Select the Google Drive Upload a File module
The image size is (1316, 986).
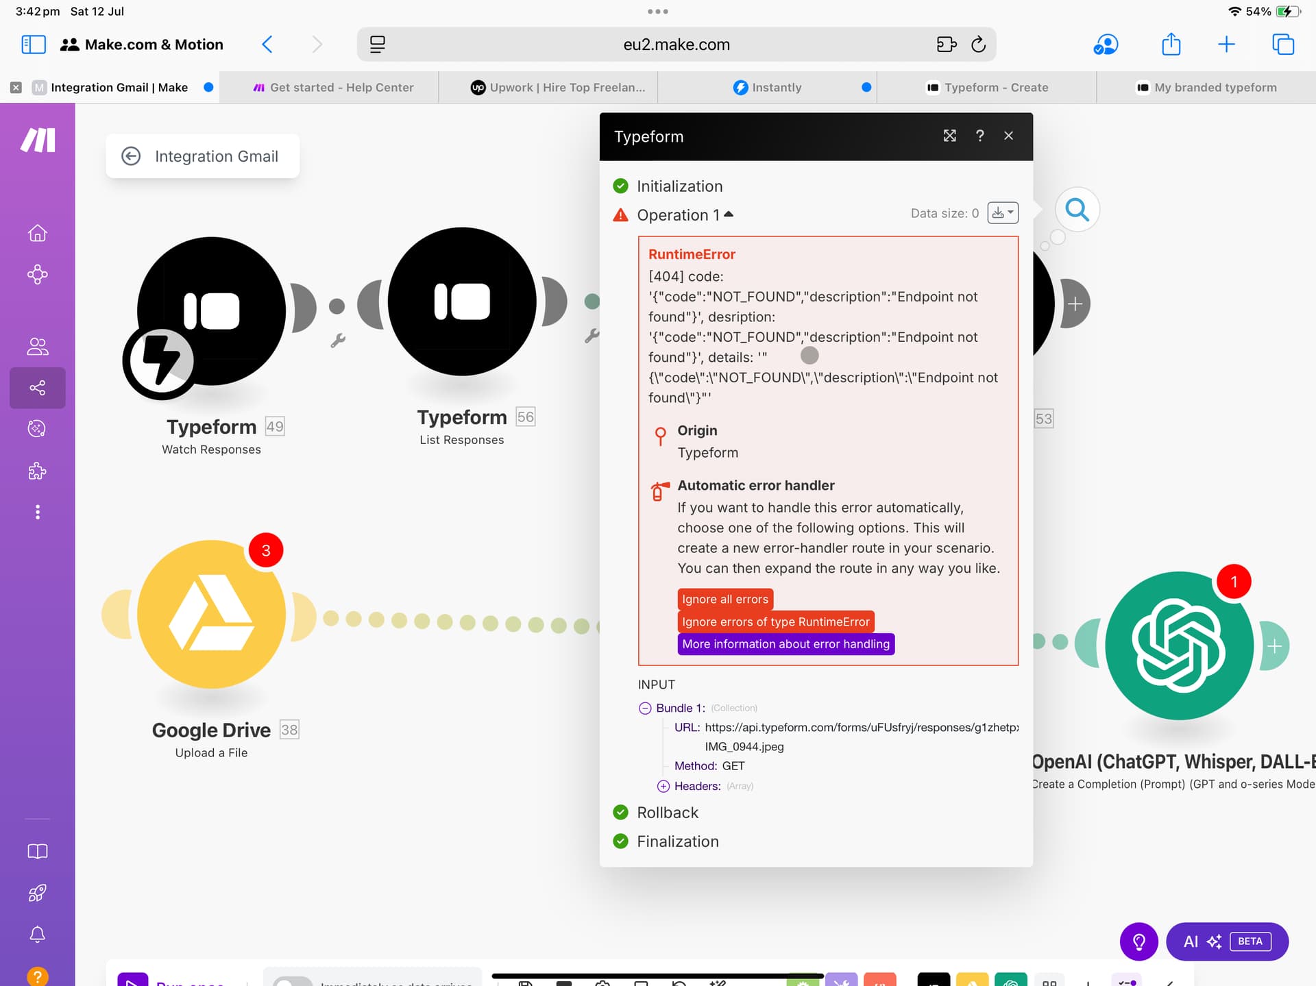(x=211, y=614)
